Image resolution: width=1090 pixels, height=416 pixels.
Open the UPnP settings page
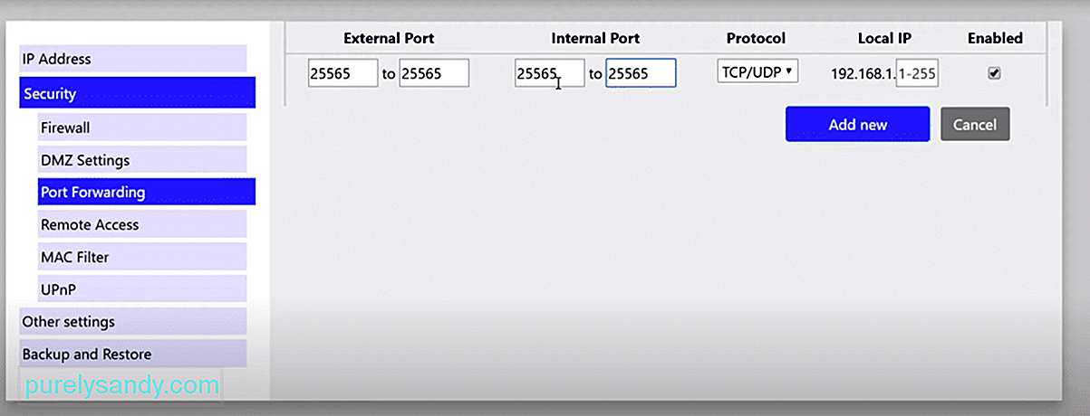[x=142, y=289]
